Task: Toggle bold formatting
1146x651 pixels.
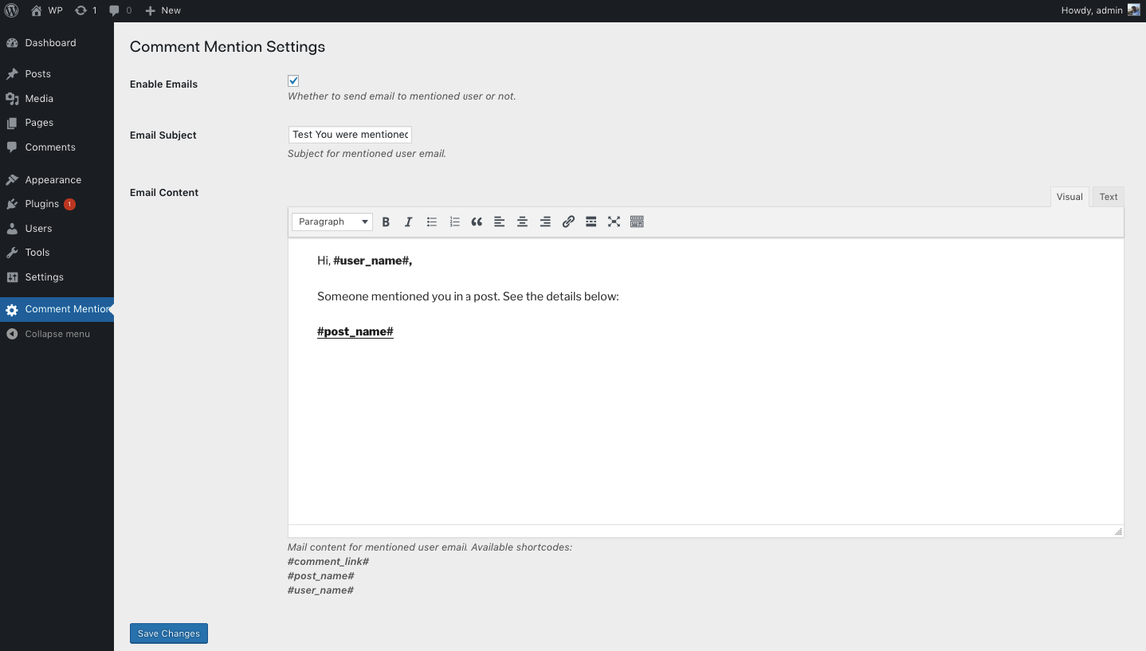Action: 386,222
